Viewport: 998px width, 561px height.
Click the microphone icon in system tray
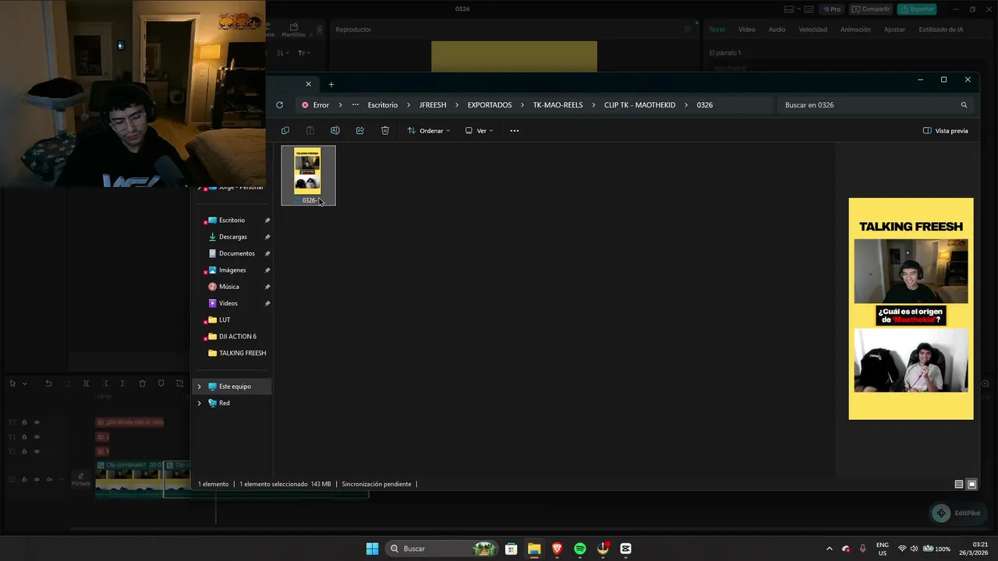coord(862,549)
